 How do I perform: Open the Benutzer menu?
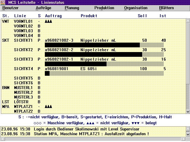(10, 8)
